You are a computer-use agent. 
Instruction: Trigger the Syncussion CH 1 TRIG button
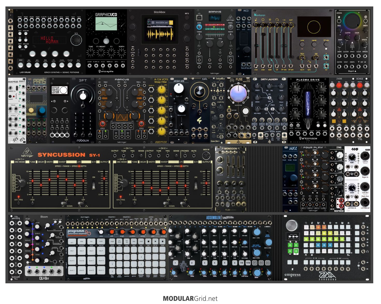pyautogui.click(x=18, y=203)
